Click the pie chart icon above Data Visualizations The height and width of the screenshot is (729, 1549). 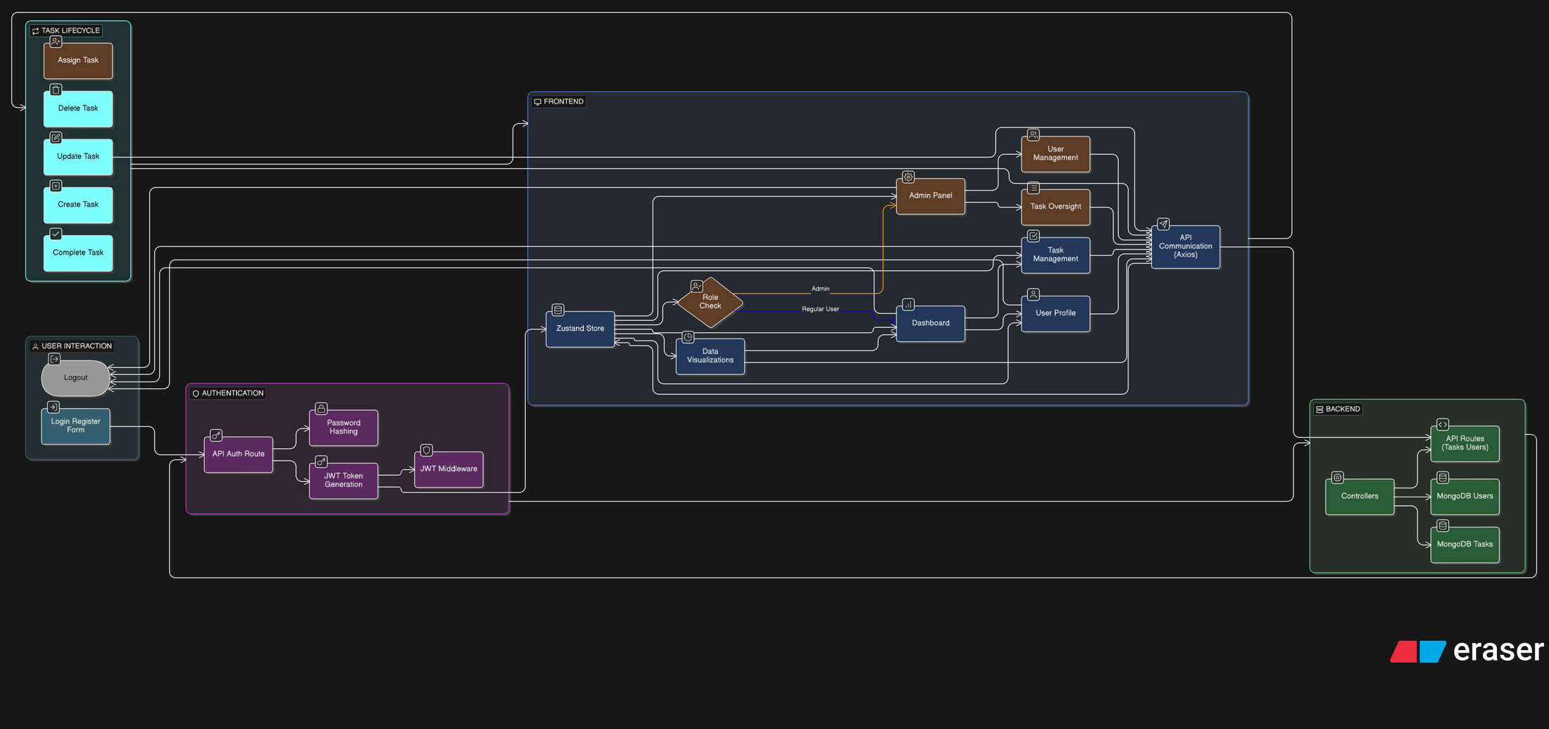point(688,337)
